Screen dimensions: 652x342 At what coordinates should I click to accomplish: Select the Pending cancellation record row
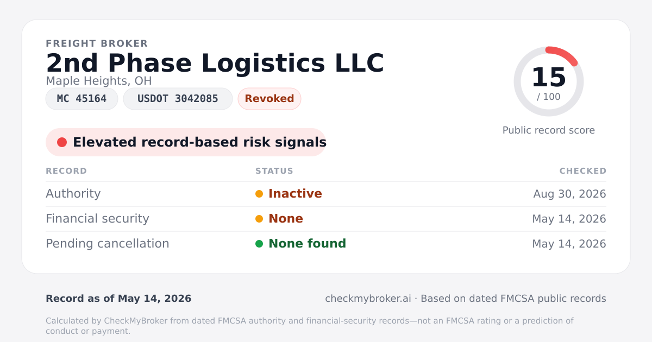coord(326,244)
